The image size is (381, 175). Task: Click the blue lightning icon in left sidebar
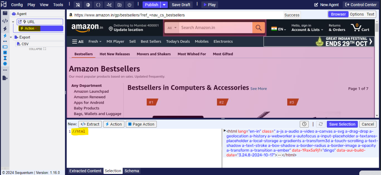point(5,36)
